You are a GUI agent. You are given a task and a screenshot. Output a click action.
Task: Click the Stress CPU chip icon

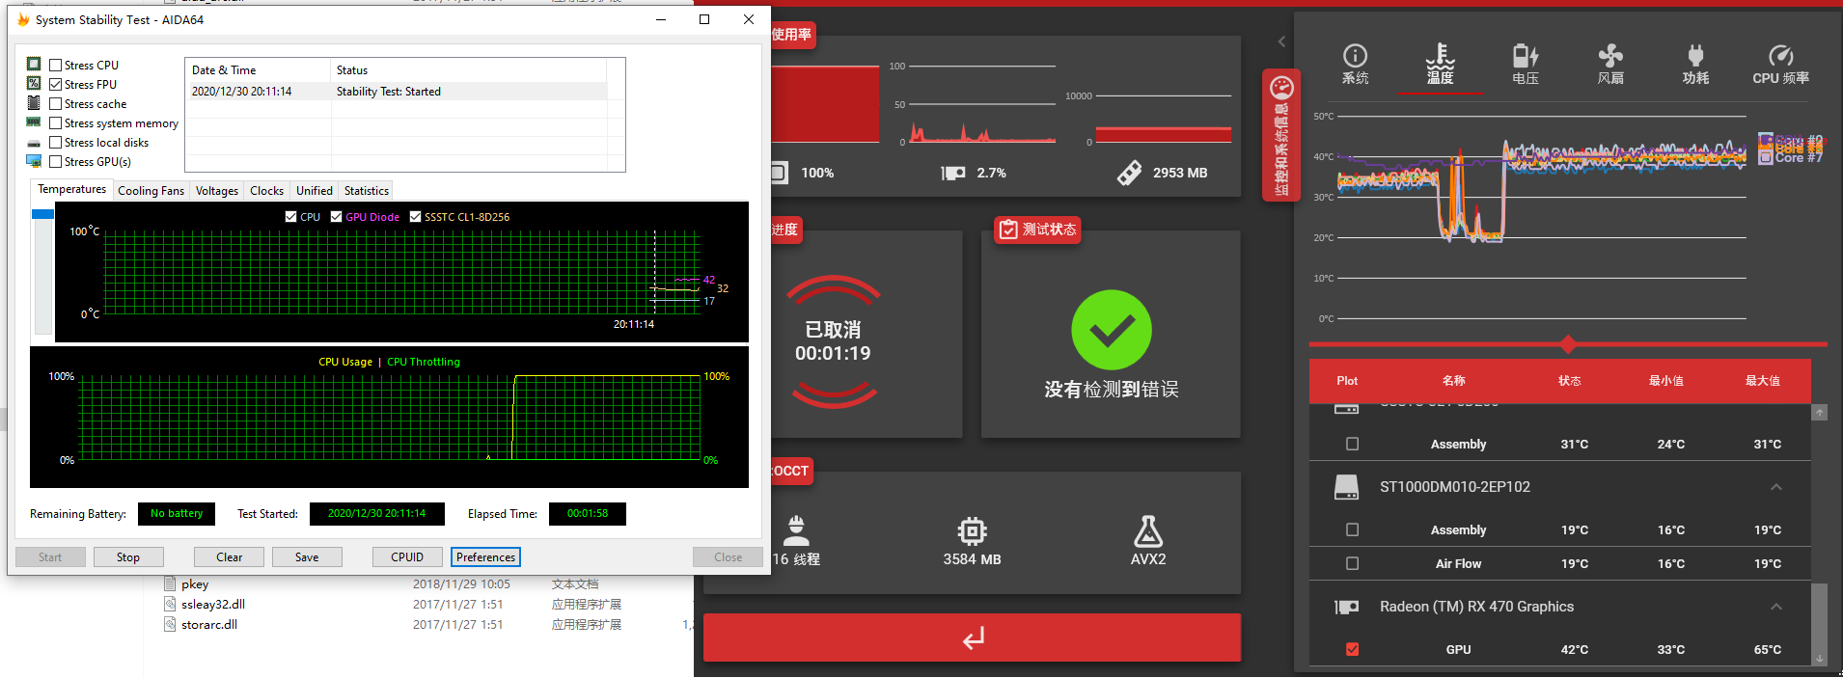[34, 65]
